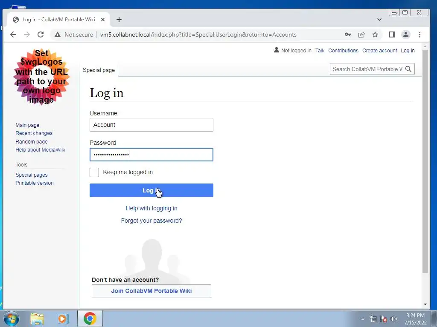Go to Random page link
The image size is (437, 327).
click(x=32, y=141)
